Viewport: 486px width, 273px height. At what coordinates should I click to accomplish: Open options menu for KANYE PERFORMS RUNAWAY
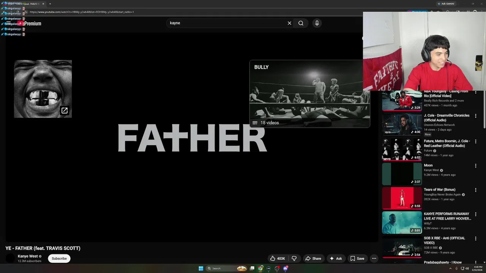coord(475,214)
